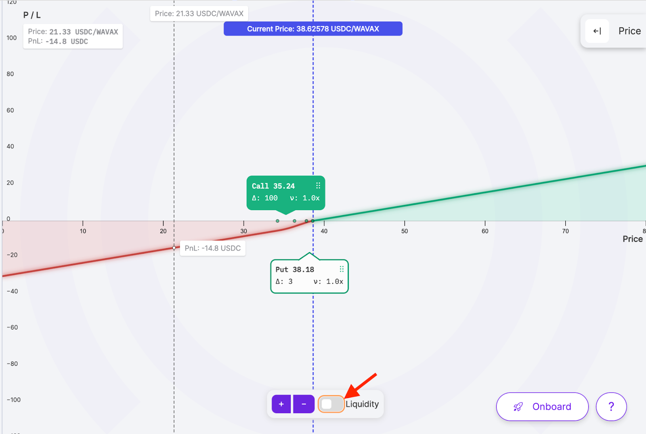This screenshot has height=434, width=646.
Task: Enable the Liquidity toggle switch
Action: coord(331,404)
